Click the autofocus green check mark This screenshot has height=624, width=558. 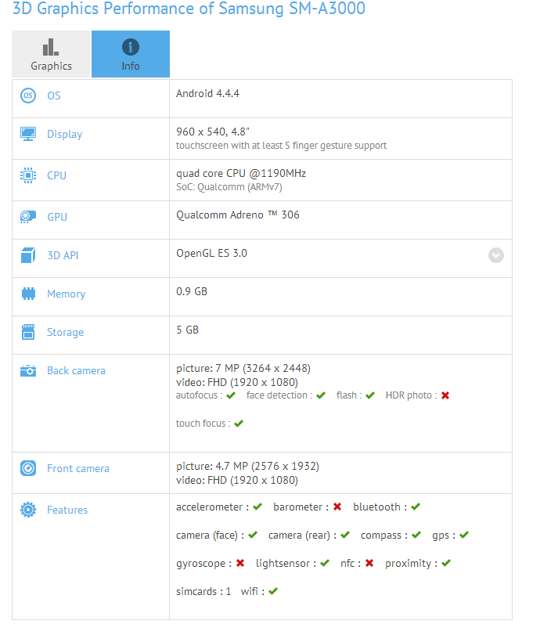(231, 395)
